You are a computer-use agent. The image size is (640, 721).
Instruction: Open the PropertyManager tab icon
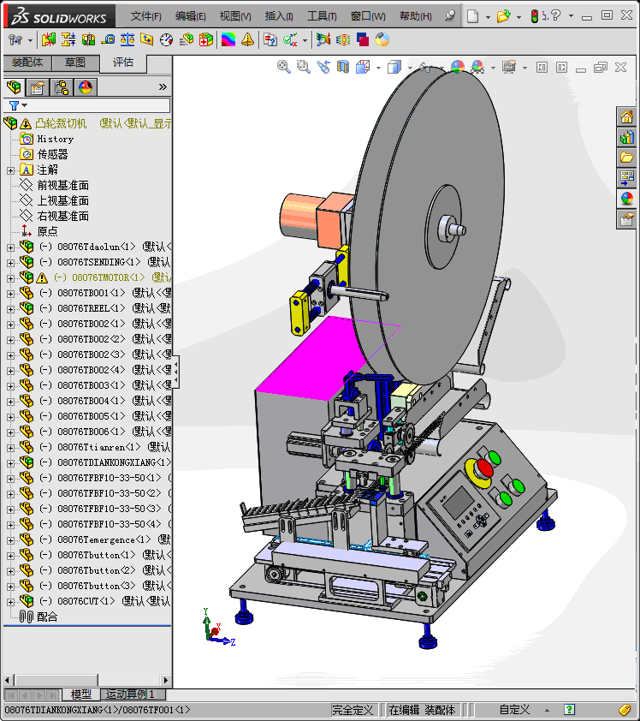[37, 86]
